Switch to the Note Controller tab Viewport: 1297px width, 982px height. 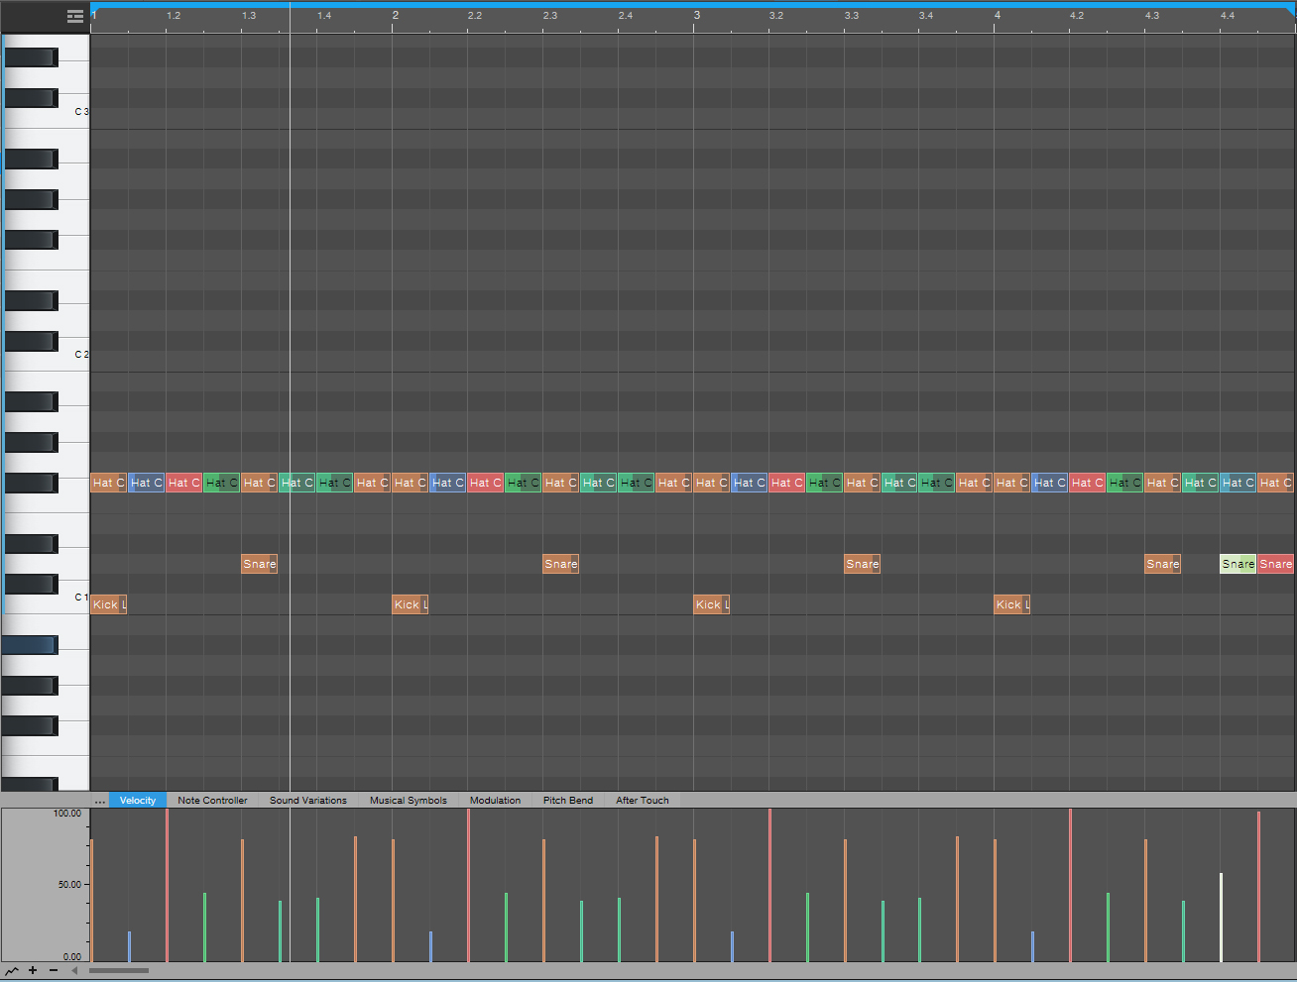pyautogui.click(x=212, y=801)
